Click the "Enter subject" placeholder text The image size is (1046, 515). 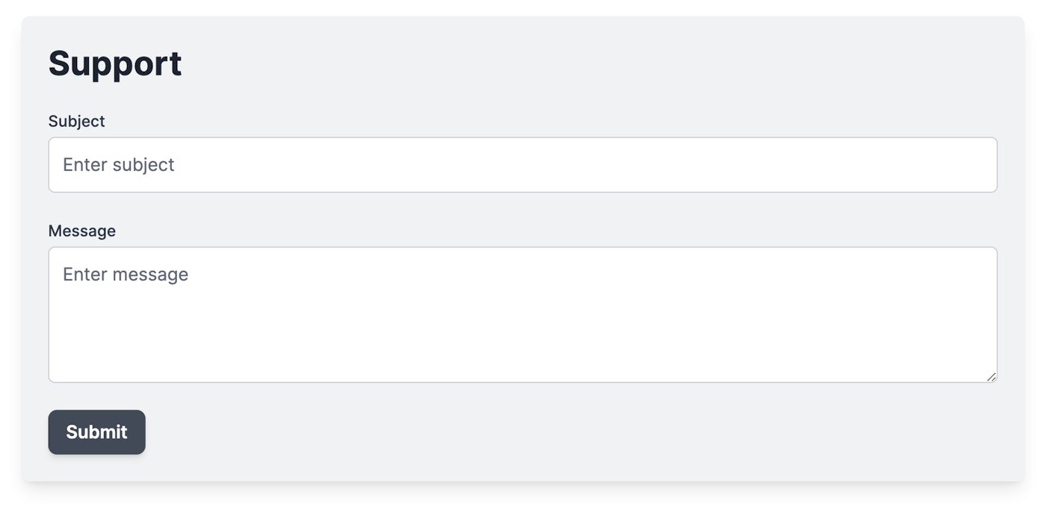click(118, 165)
